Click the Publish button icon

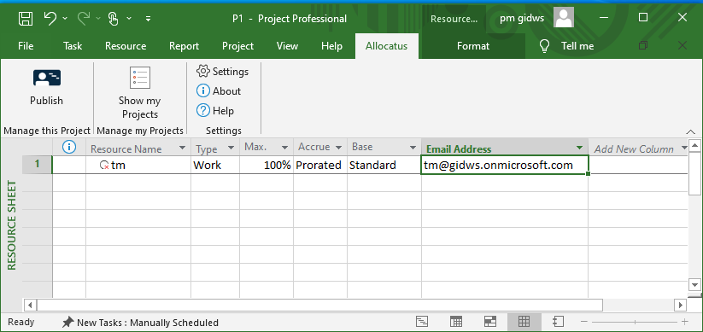[x=47, y=79]
